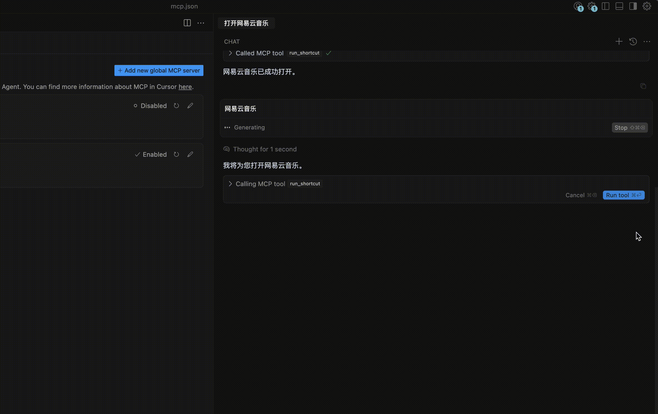The height and width of the screenshot is (414, 658).
Task: Click the 网易云音乐 message input box
Action: click(x=436, y=109)
